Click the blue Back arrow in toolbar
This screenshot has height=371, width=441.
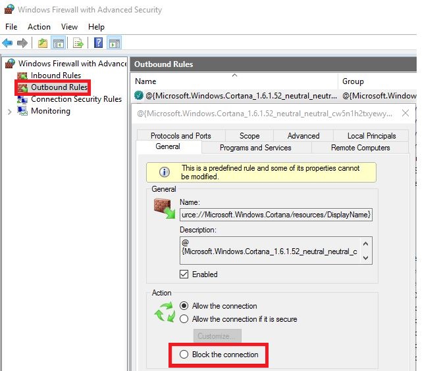tap(7, 43)
